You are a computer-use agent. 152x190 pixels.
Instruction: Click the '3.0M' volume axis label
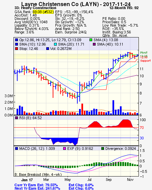[x=8, y=96]
